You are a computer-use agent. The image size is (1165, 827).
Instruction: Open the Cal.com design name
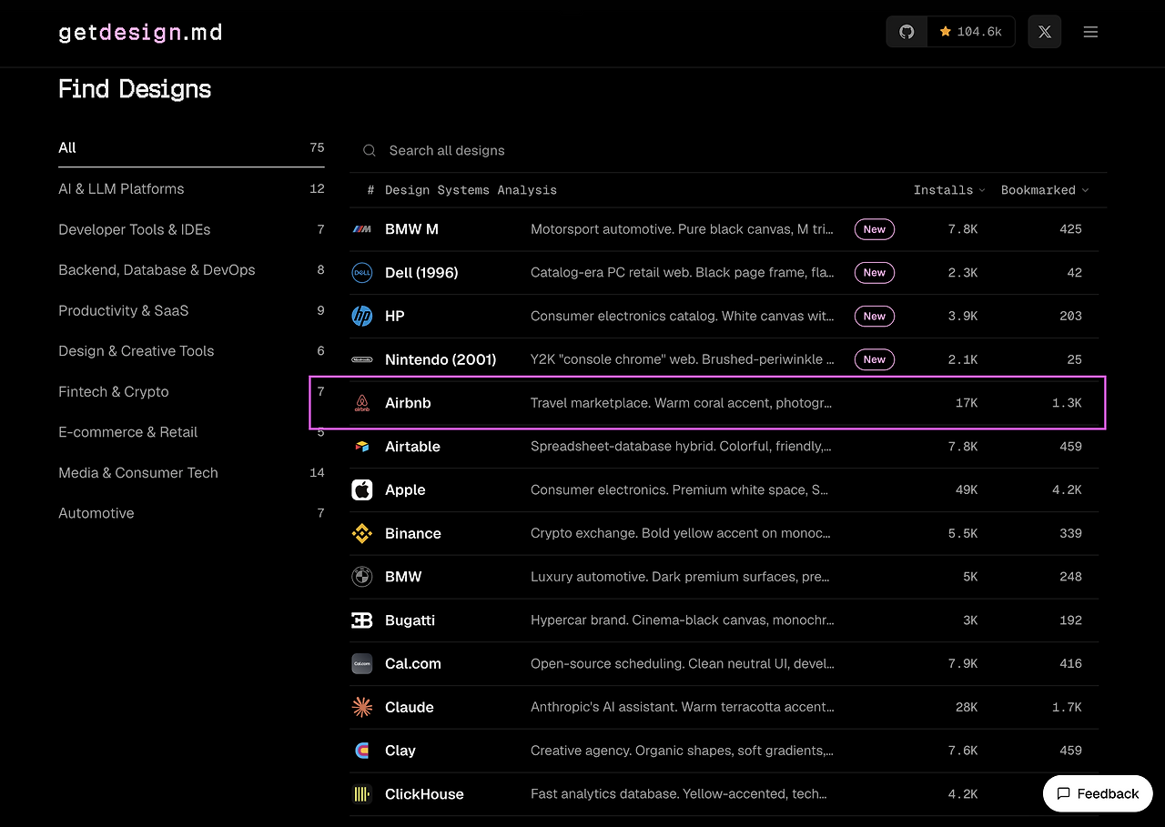tap(413, 663)
